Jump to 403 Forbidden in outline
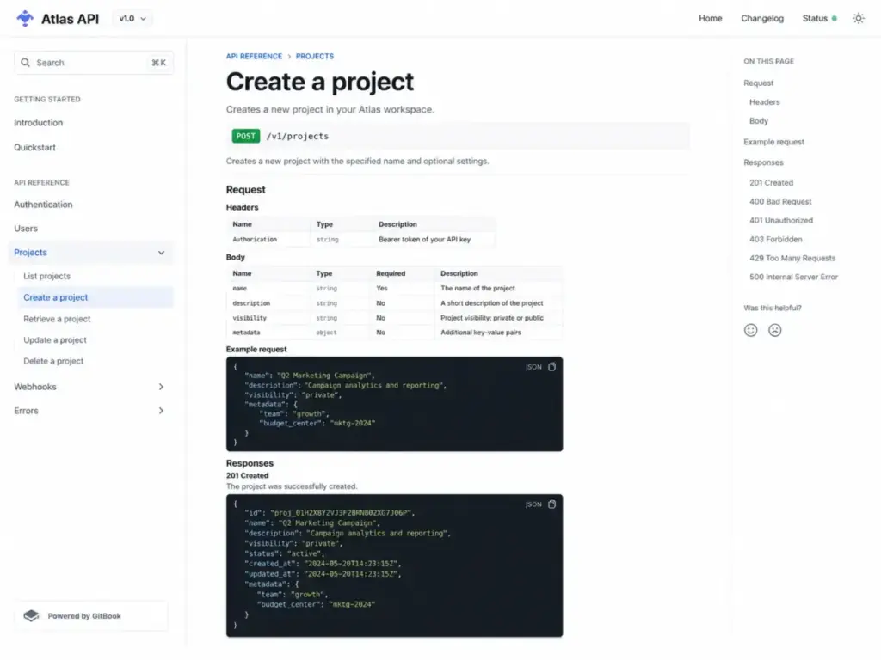 tap(775, 239)
